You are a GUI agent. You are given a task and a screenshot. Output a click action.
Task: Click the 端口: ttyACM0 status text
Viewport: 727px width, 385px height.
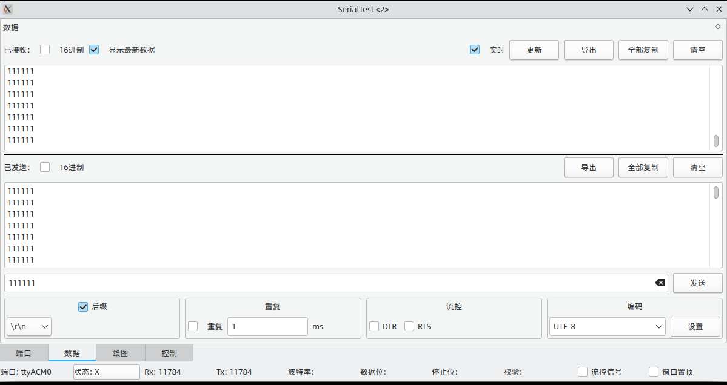26,372
